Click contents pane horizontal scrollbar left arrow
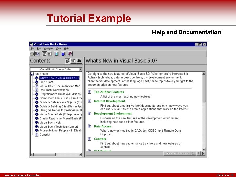The width and height of the screenshot is (236, 177). coord(32,155)
